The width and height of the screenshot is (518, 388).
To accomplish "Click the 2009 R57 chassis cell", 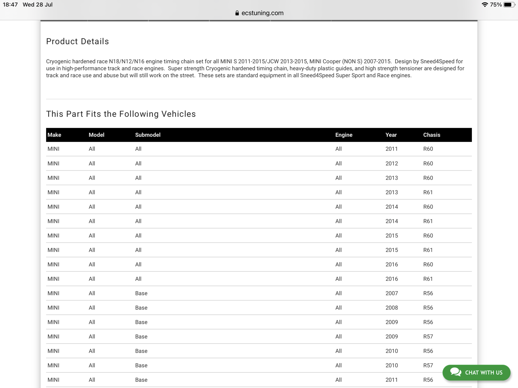I will pos(428,337).
